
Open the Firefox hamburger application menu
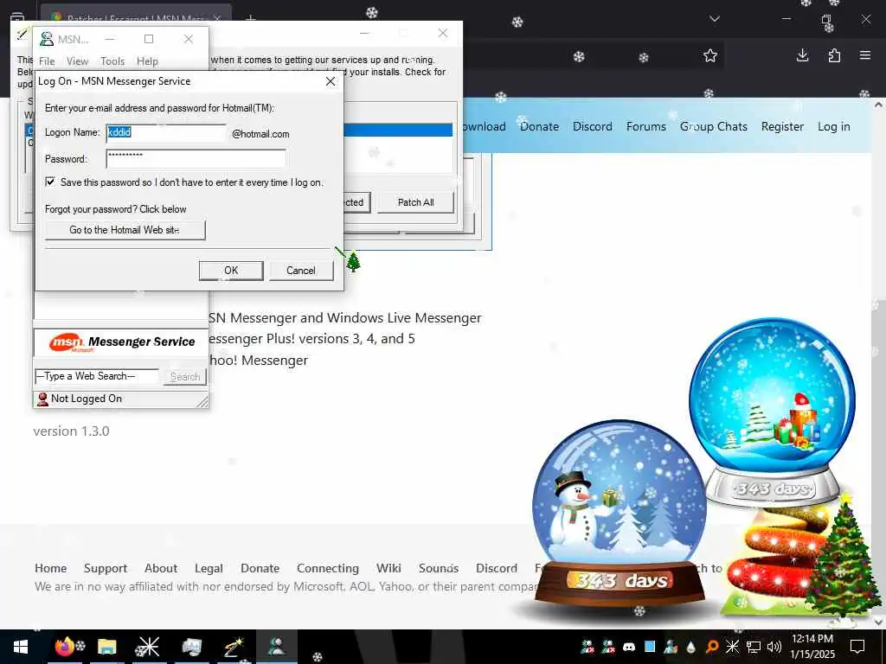865,55
